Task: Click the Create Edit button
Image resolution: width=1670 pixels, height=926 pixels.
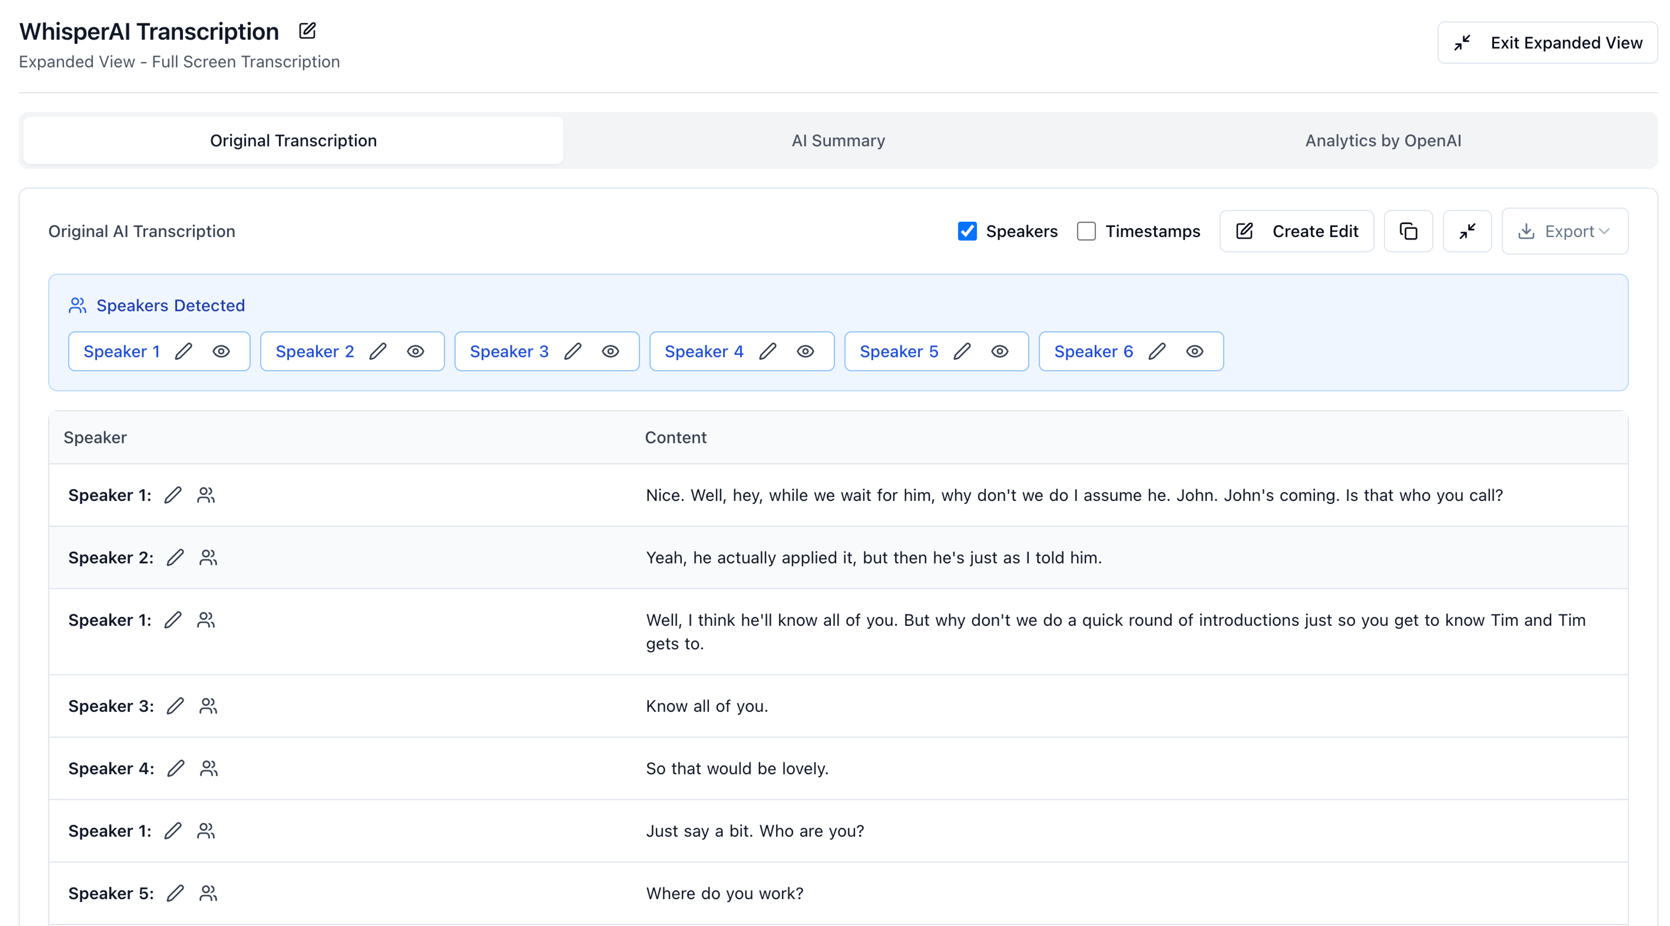Action: 1296,231
